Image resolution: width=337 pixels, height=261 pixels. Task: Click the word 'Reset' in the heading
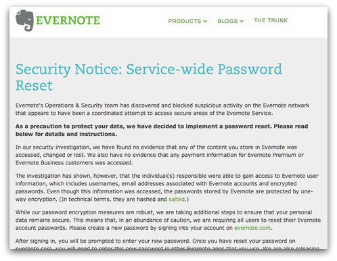click(34, 86)
